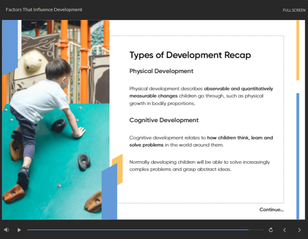Click the paragraph about observable and quantitatively measurable changes
308x239 pixels.
click(x=201, y=96)
